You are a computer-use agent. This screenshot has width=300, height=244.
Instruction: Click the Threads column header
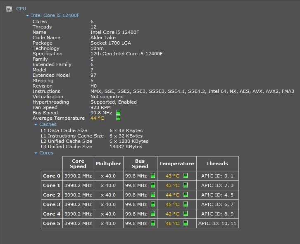[217, 163]
